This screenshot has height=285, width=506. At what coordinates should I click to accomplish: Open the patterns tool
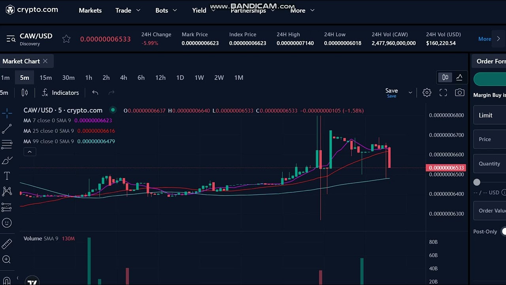[x=7, y=192]
